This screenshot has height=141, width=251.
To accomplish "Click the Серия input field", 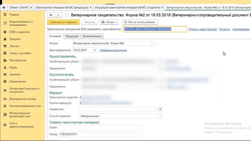I will [x=100, y=127].
